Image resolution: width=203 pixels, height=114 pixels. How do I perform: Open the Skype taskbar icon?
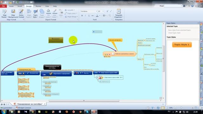point(88,112)
